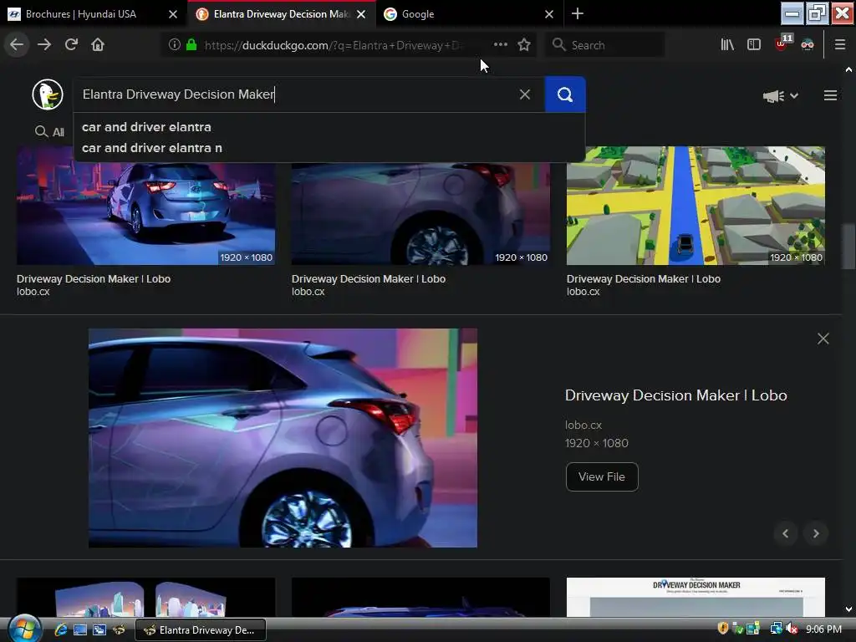The image size is (856, 642).
Task: Show previous image in detail panel
Action: [786, 533]
